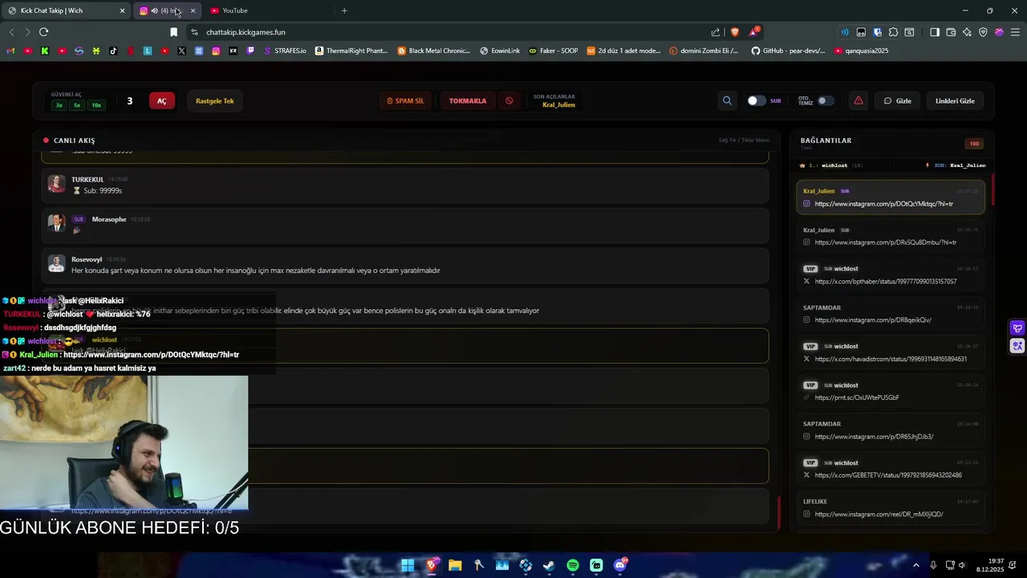
Task: Click the Rosevovyl username in chat feed
Action: click(x=87, y=259)
